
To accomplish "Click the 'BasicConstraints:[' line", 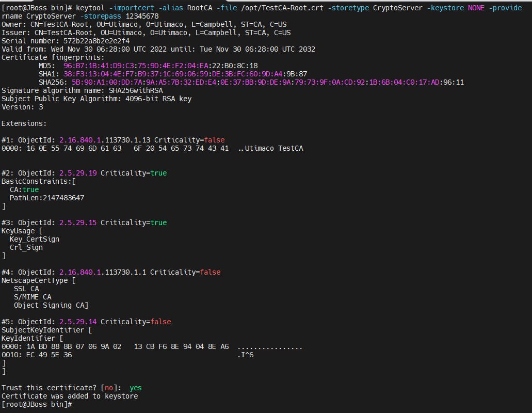I will coord(39,181).
